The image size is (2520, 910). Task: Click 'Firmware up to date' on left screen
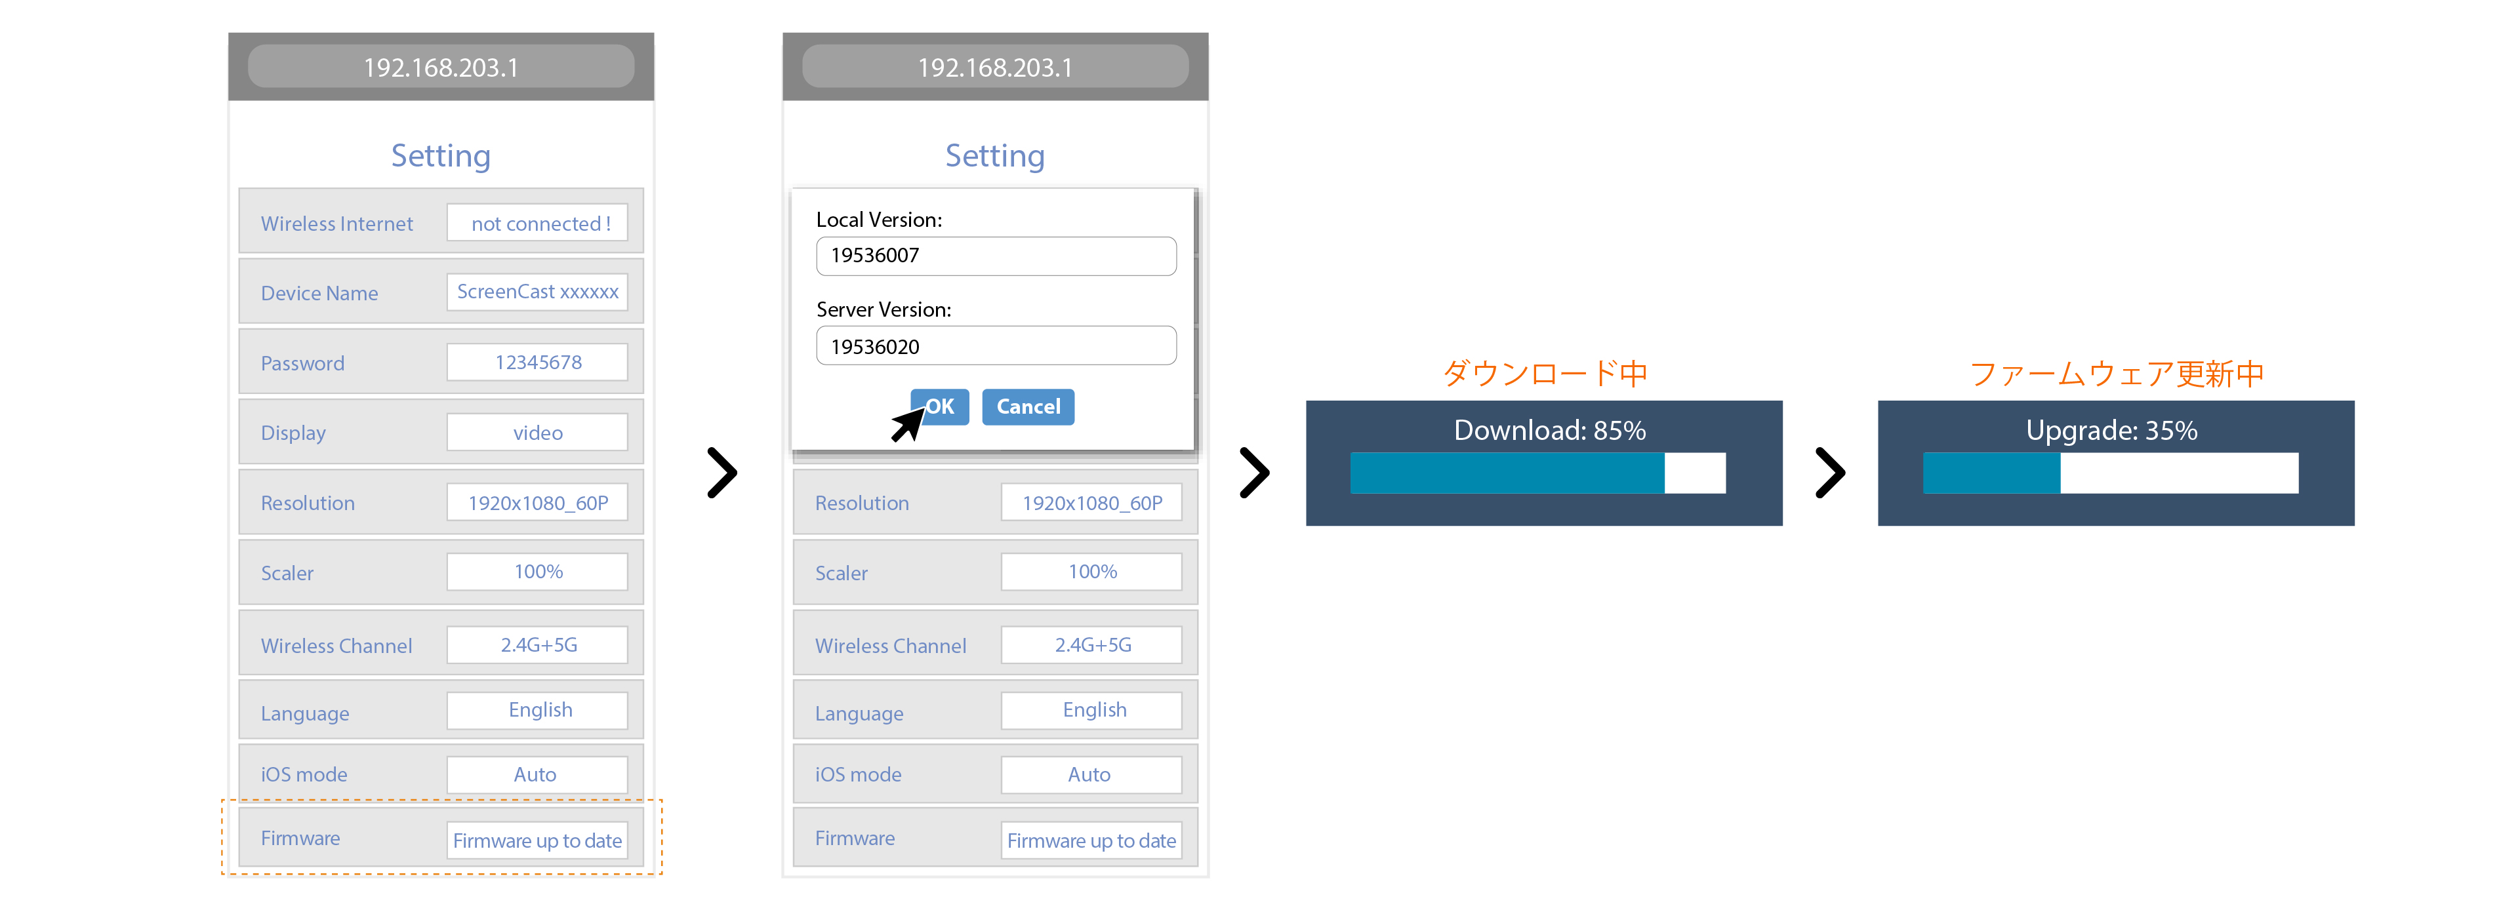pos(537,841)
